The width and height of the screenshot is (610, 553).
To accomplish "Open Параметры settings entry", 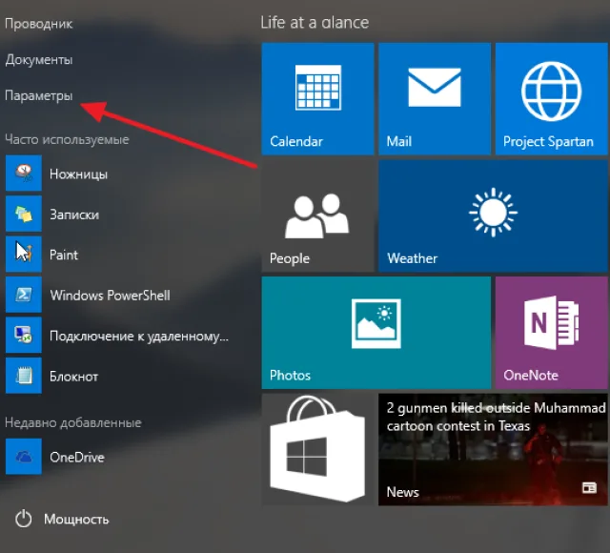I will point(38,95).
